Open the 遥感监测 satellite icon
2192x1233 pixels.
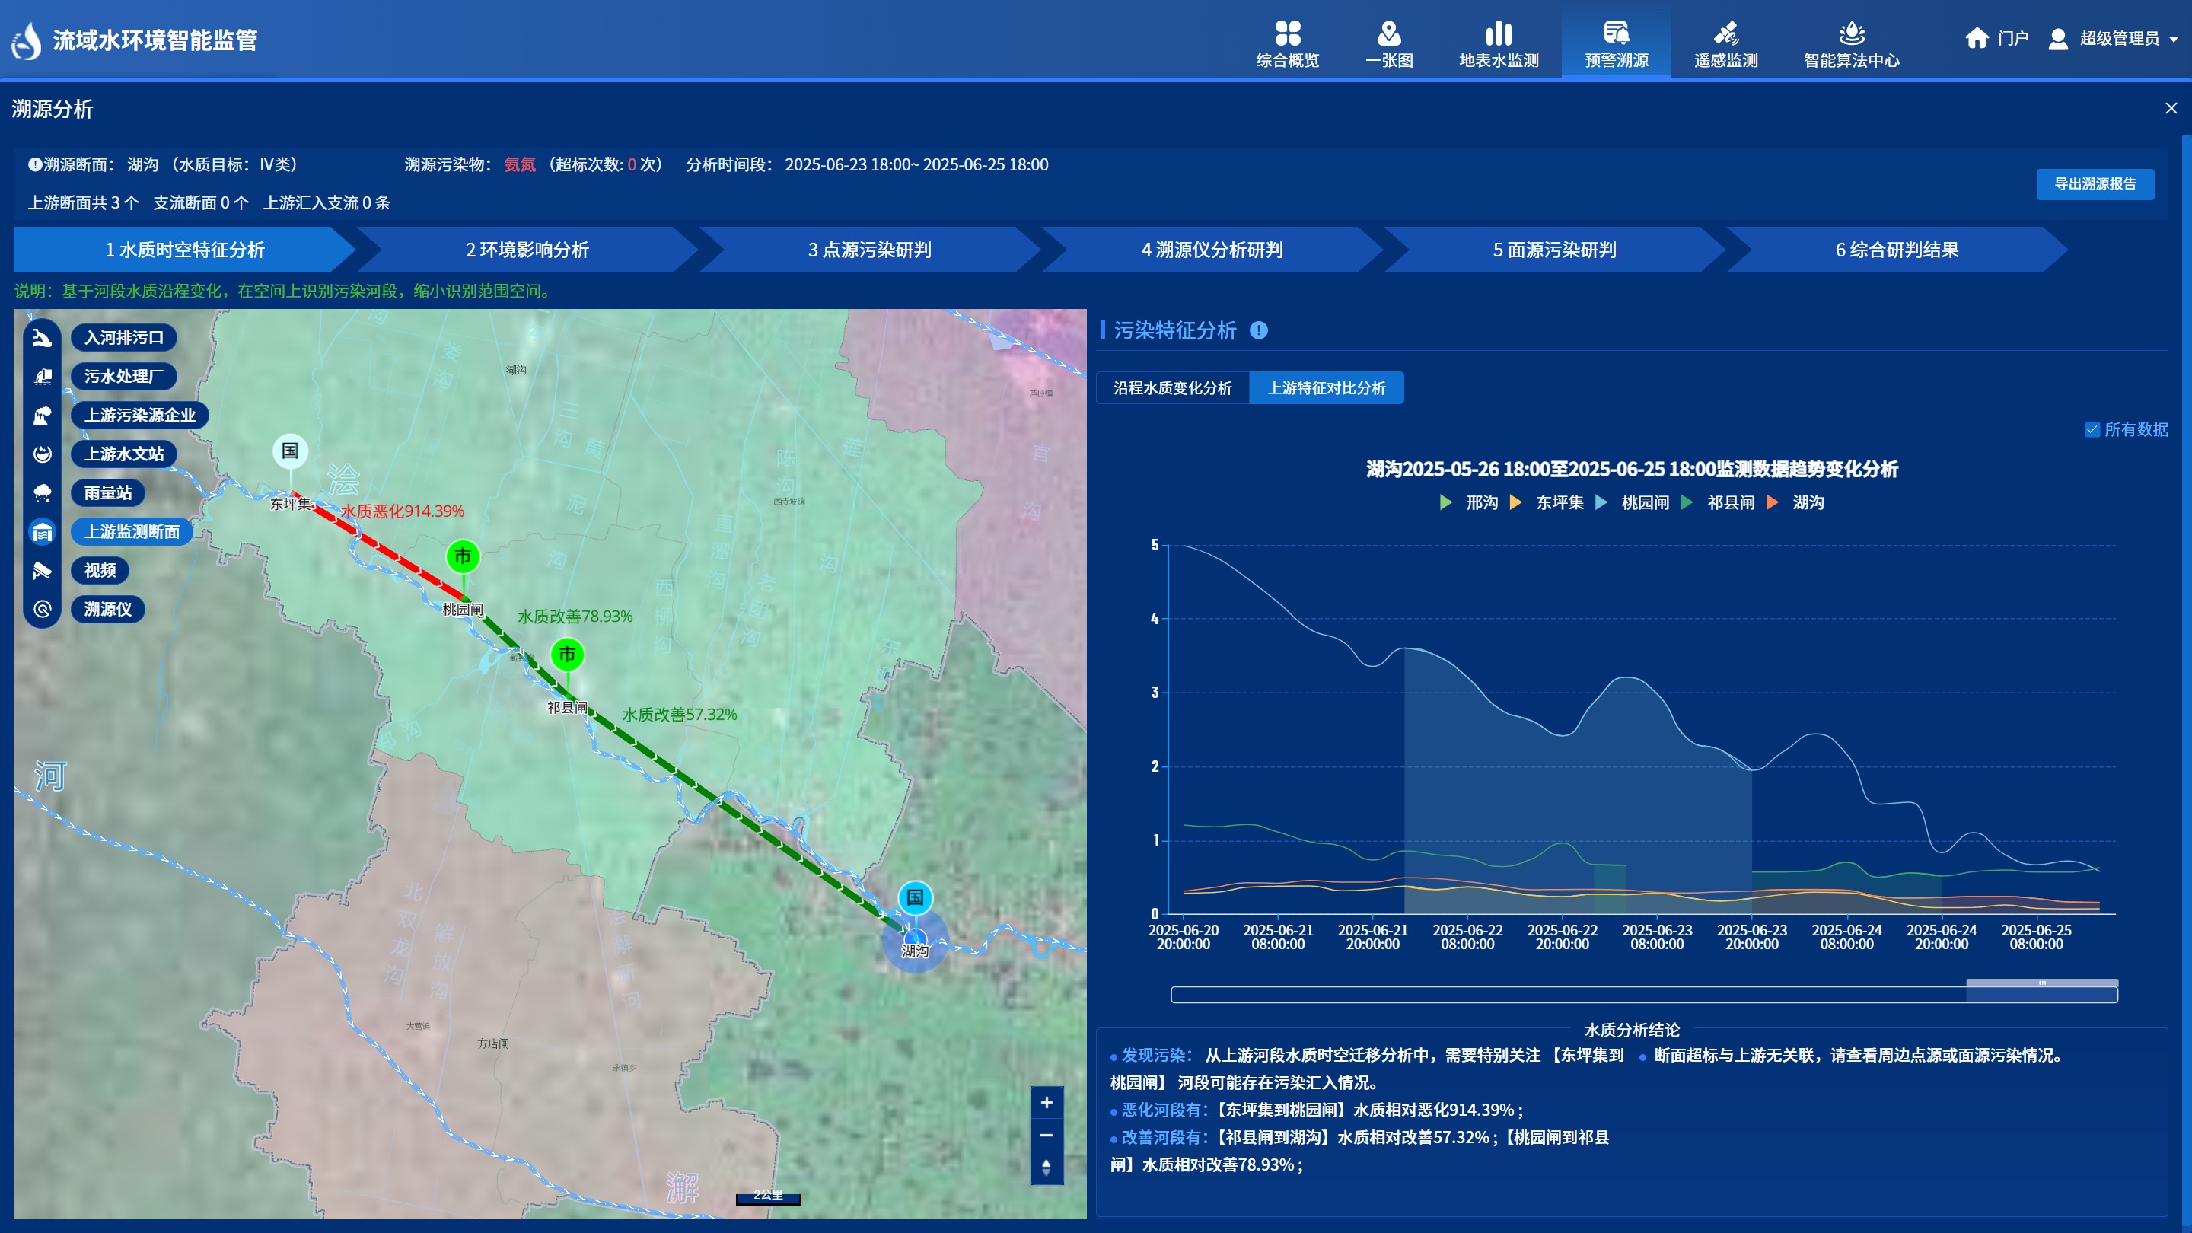pos(1725,34)
